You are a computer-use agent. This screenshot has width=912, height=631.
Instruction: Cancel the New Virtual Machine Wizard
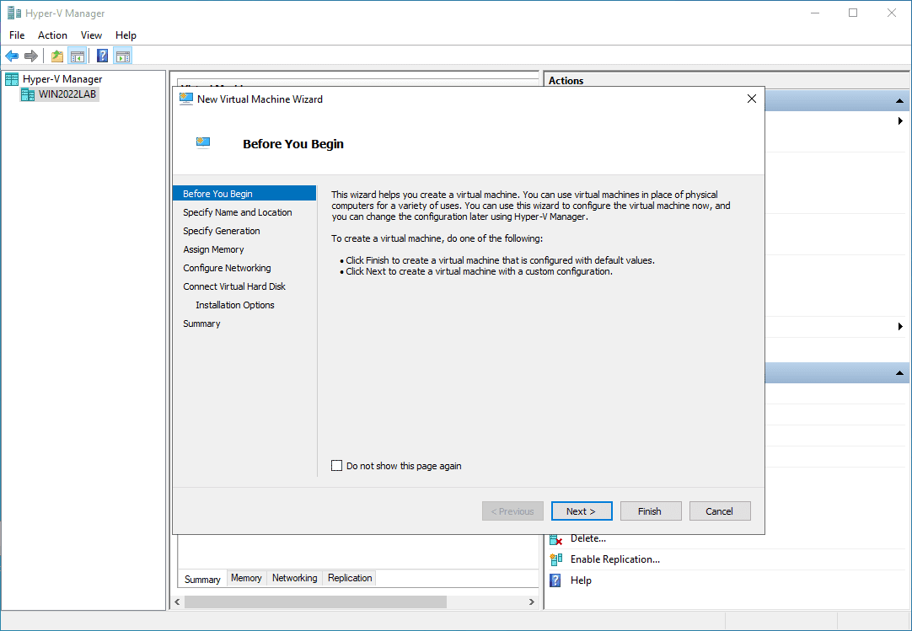click(720, 511)
